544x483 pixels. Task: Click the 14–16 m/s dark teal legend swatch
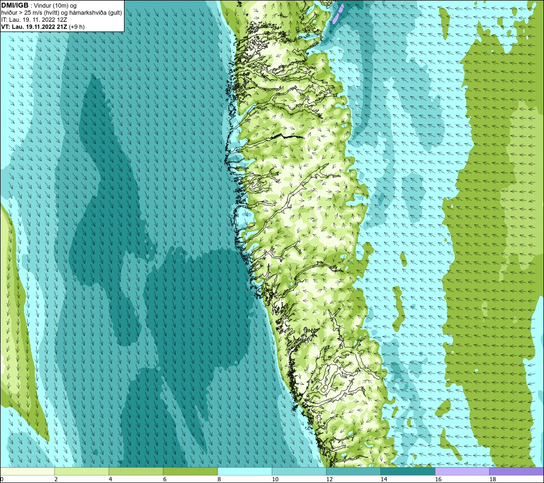[407, 471]
